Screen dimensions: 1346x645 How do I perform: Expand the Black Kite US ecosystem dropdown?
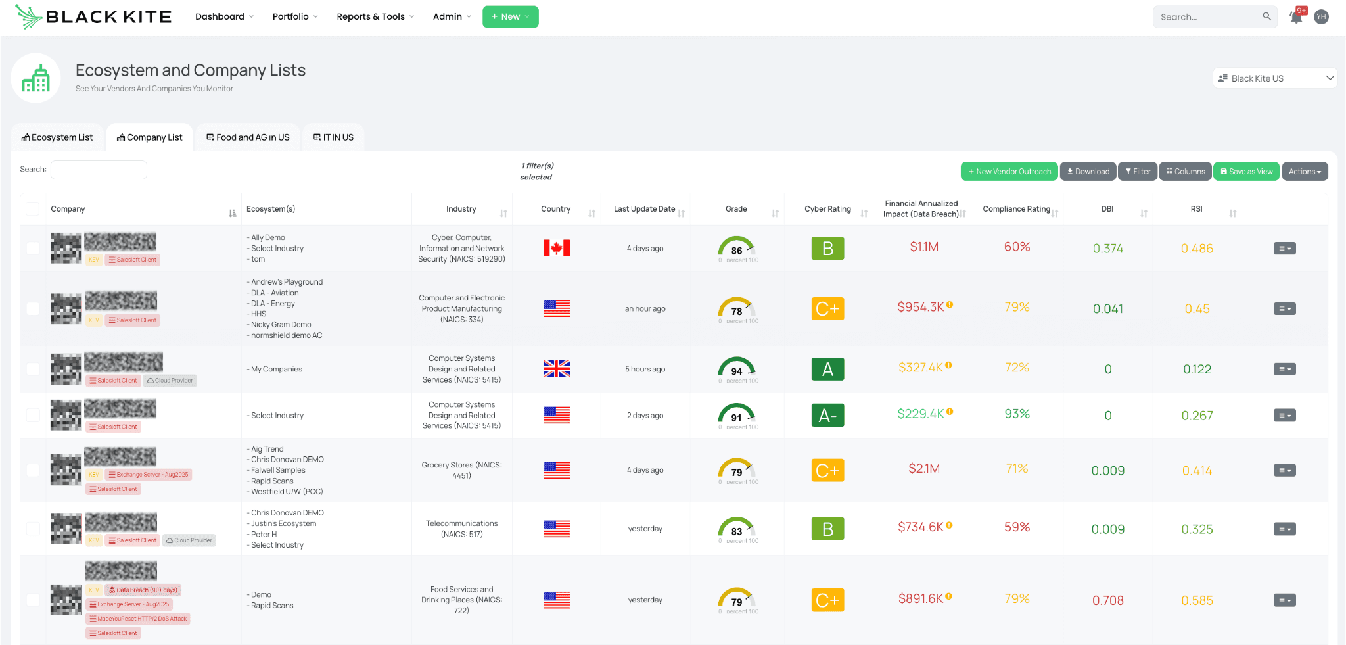click(x=1274, y=78)
